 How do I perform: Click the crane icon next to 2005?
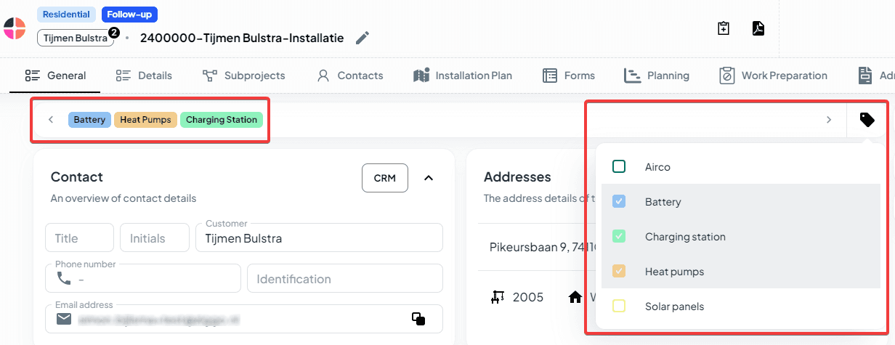pyautogui.click(x=498, y=297)
